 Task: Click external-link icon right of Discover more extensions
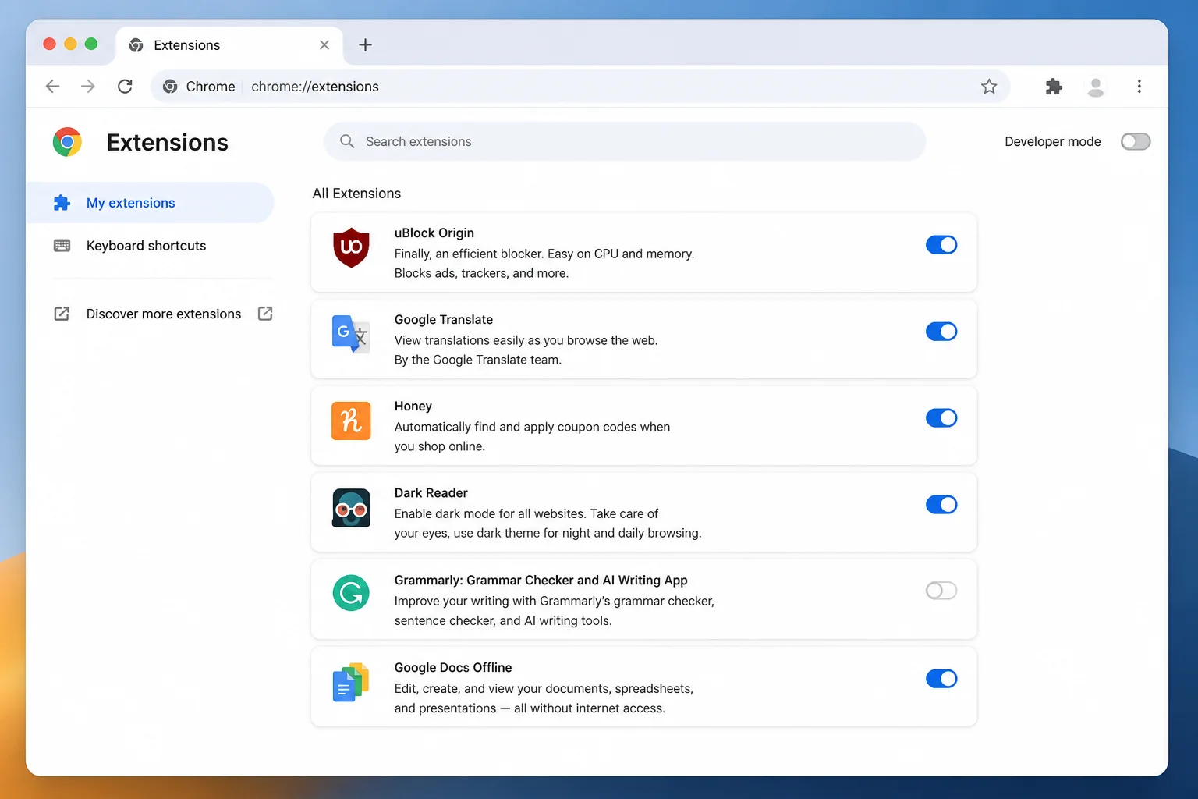265,314
